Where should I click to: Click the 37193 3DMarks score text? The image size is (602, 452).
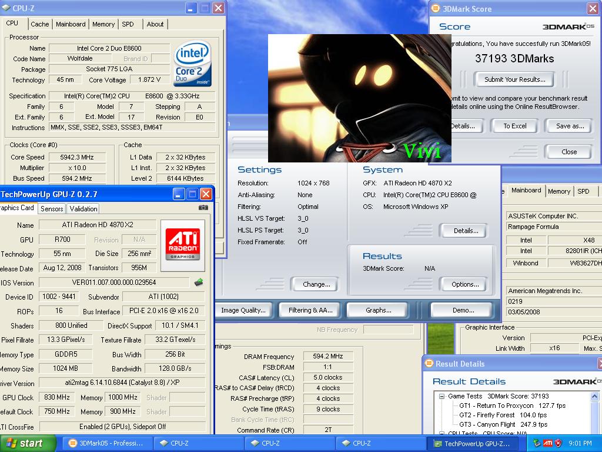[514, 58]
